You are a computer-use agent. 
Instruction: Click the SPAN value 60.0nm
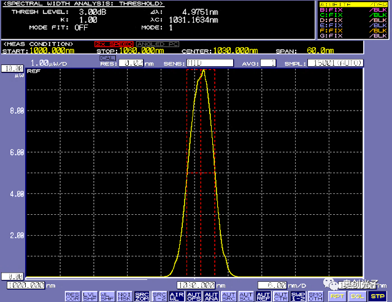pos(320,51)
